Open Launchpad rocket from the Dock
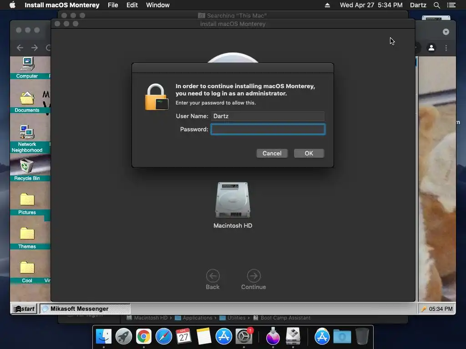 124,337
